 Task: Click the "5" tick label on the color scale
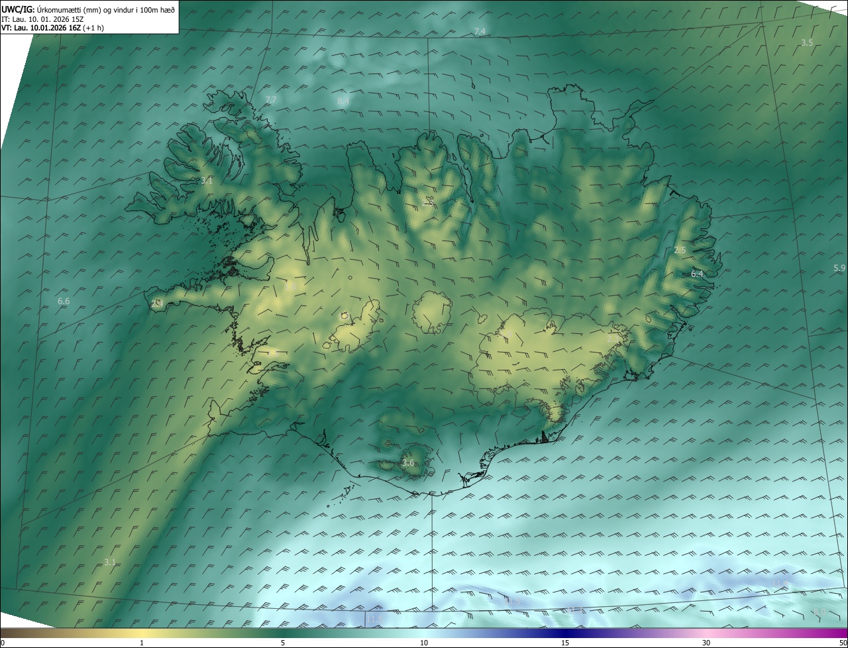(283, 643)
